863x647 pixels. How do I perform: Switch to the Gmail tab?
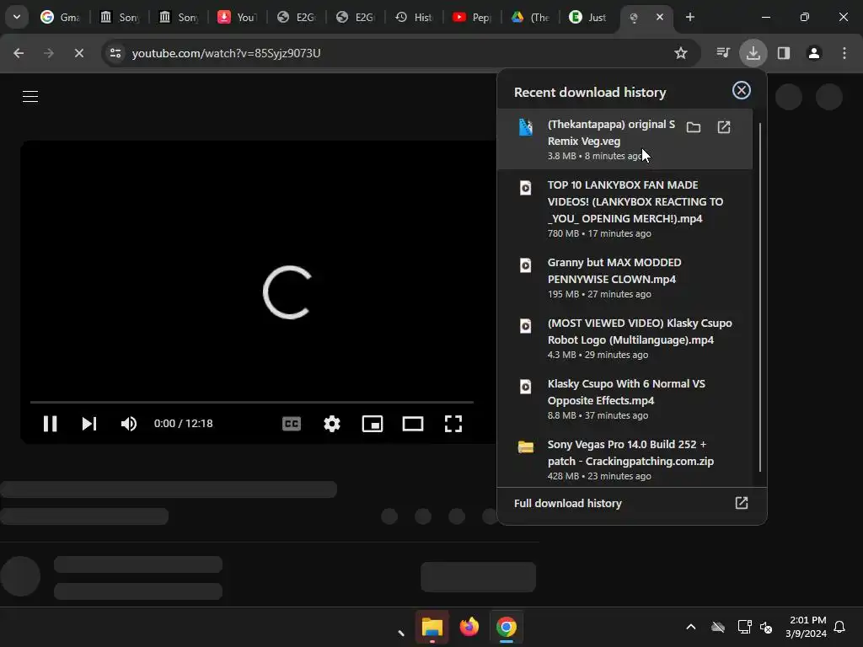click(x=61, y=17)
